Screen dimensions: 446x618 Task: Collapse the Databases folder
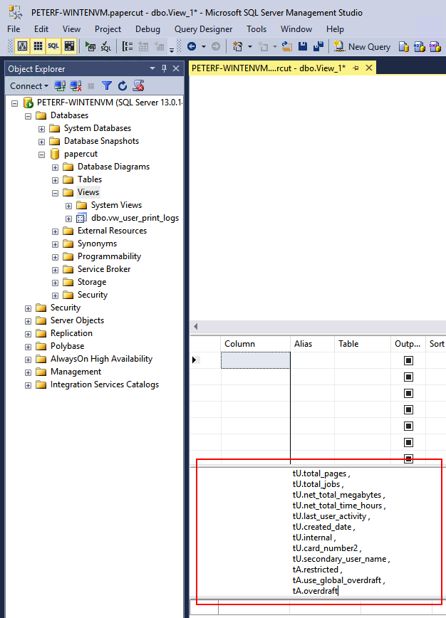tap(28, 116)
